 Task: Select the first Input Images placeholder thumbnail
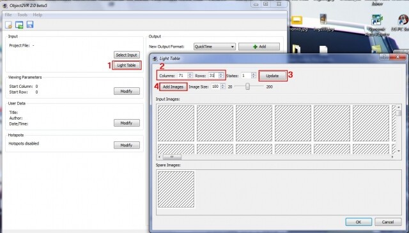[176, 123]
